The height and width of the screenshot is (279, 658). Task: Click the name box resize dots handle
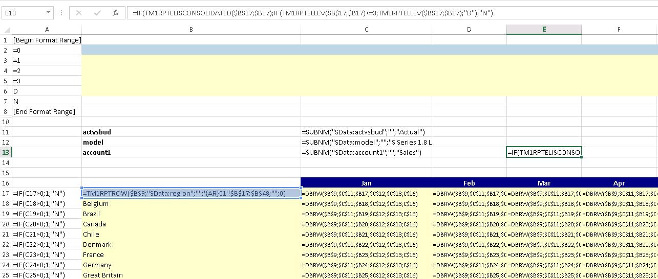pyautogui.click(x=61, y=13)
